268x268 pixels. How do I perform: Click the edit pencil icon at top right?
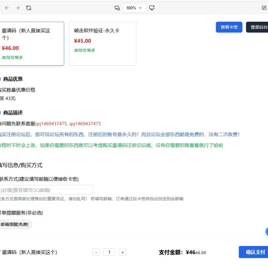pyautogui.click(x=264, y=8)
